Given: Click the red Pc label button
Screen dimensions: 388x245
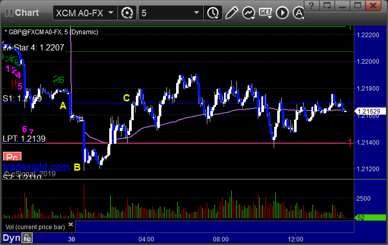Looking at the screenshot, I should coord(12,157).
